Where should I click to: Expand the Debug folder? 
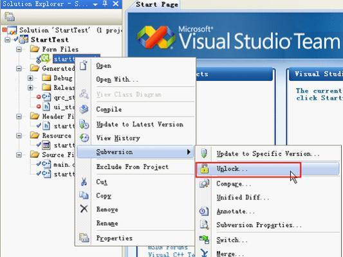point(30,78)
